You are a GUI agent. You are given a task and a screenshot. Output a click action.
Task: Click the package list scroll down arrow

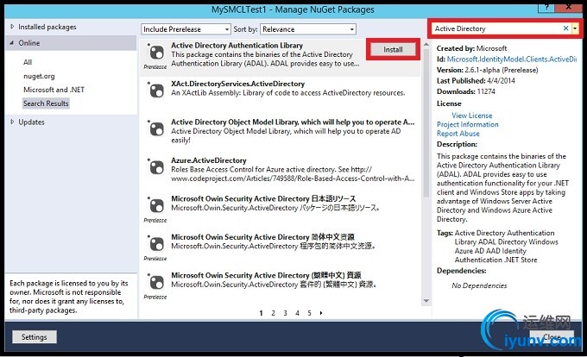pyautogui.click(x=426, y=301)
